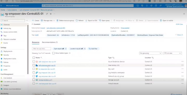This screenshot has width=187, height=95.
Task: Collapse the left navigation menu
Action: 27,21
